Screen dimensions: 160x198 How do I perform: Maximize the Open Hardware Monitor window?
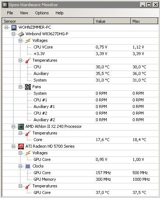click(149, 5)
